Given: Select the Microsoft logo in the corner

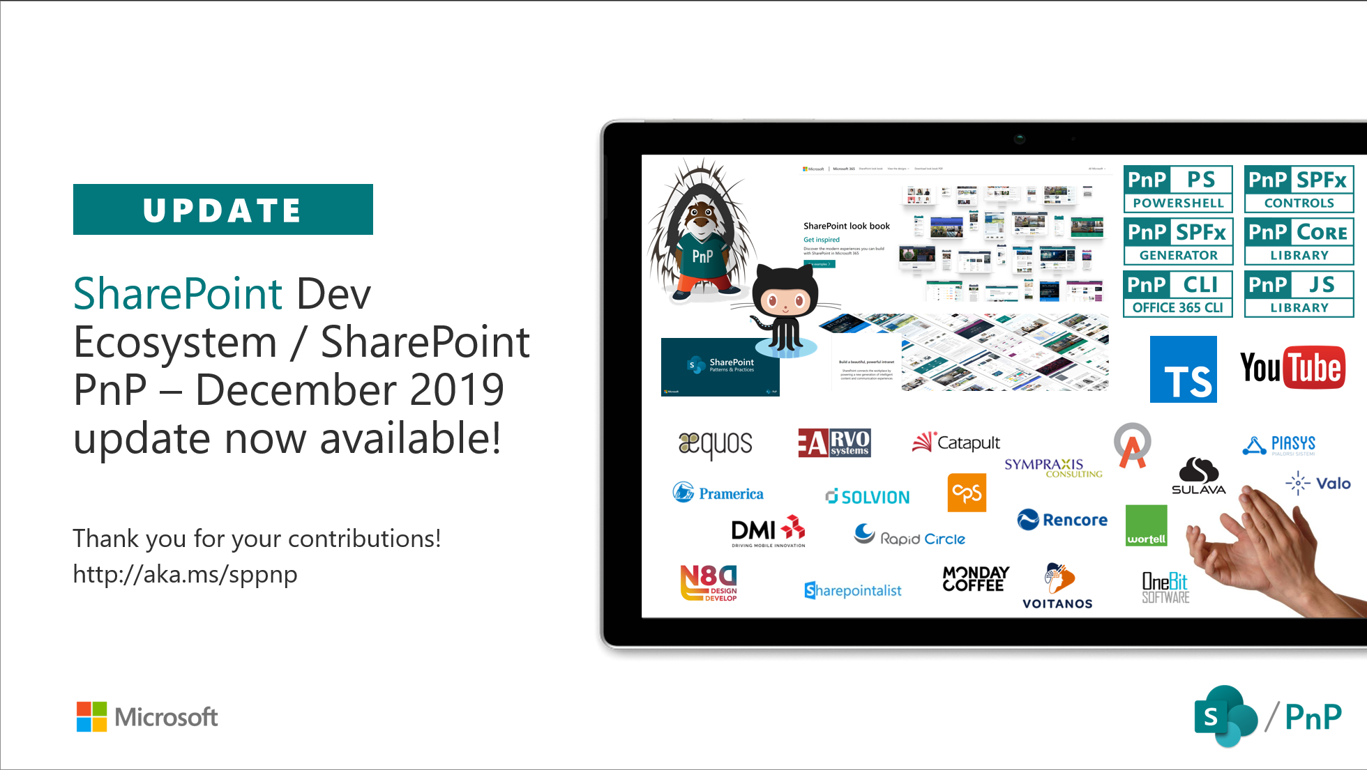Looking at the screenshot, I should (146, 717).
